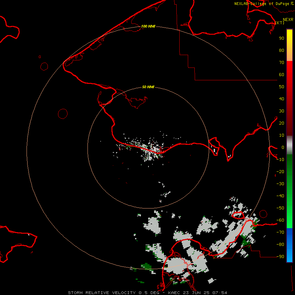This screenshot has width=295, height=295.
Task: Click the -80 value on the velocity scale
Action: tap(280, 245)
